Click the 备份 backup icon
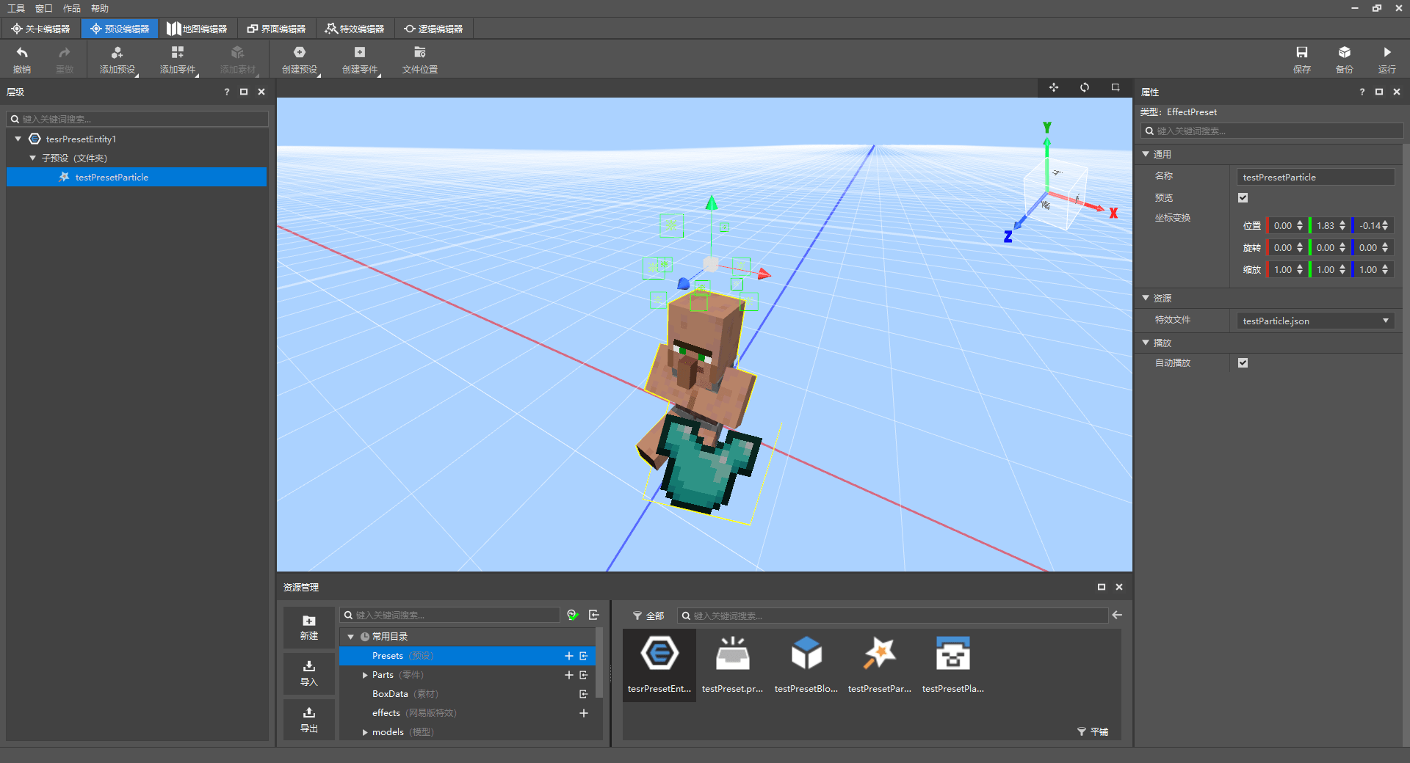 click(1345, 52)
